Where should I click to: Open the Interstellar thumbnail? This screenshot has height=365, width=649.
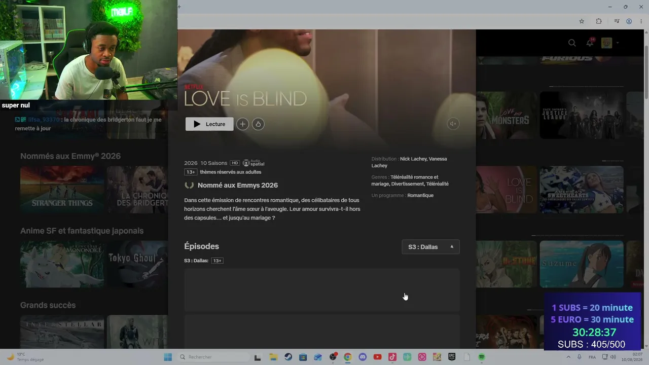[62, 332]
